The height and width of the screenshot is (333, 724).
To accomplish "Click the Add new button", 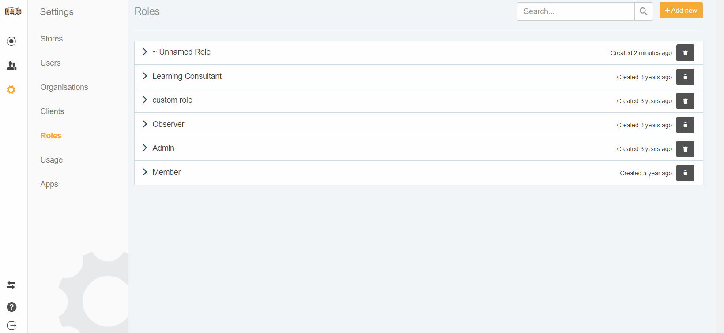I will click(x=681, y=11).
